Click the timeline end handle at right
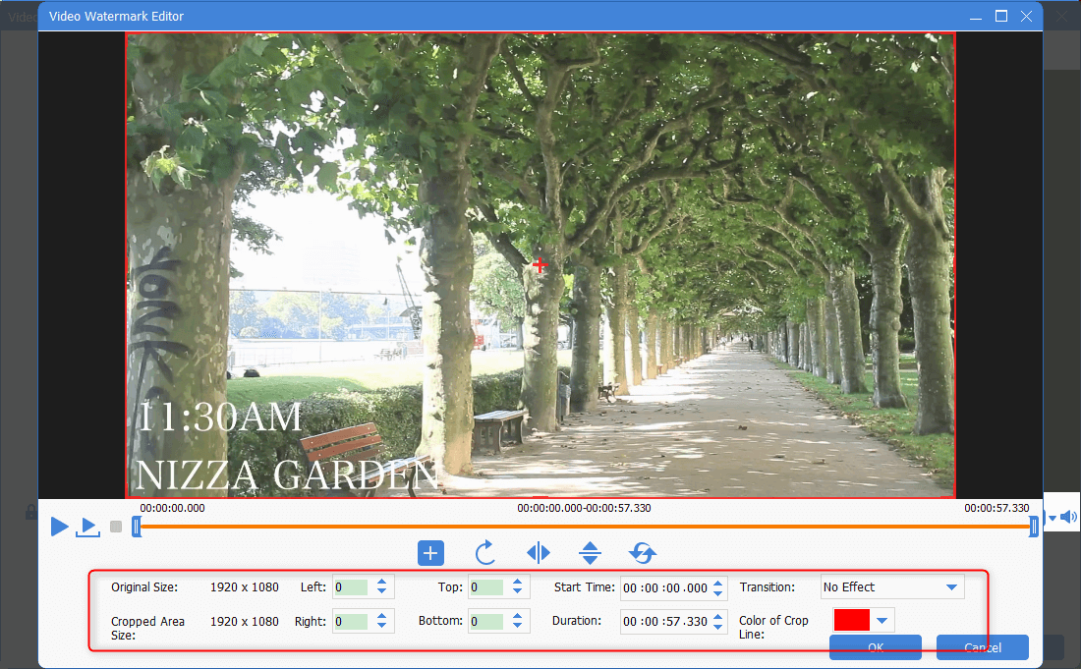The image size is (1081, 669). pos(1034,527)
